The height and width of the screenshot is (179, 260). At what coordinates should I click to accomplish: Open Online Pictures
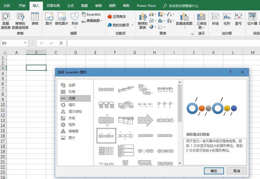62,19
